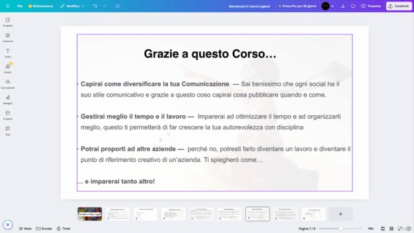The image size is (414, 233).
Task: Select page 5 thumbnail
Action: (201, 214)
